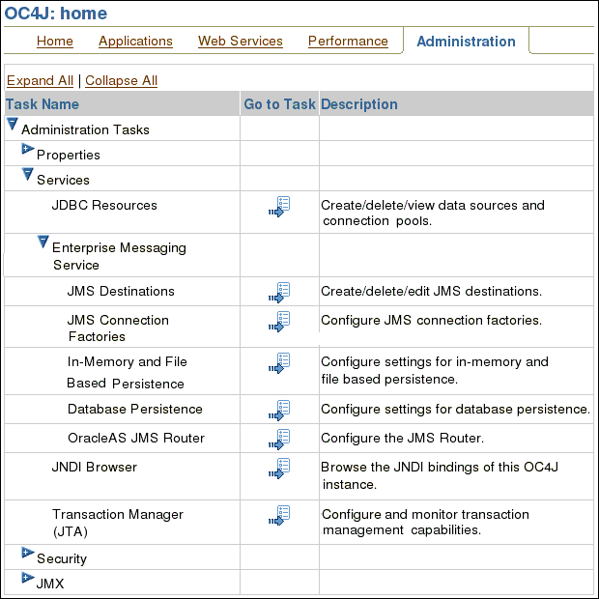Open JMS Destinations task icon
Viewport: 599px width, 599px height.
pyautogui.click(x=279, y=292)
